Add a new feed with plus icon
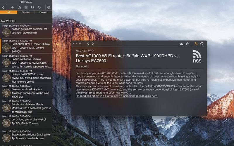This screenshot has height=146, width=234. pyautogui.click(x=13, y=7)
